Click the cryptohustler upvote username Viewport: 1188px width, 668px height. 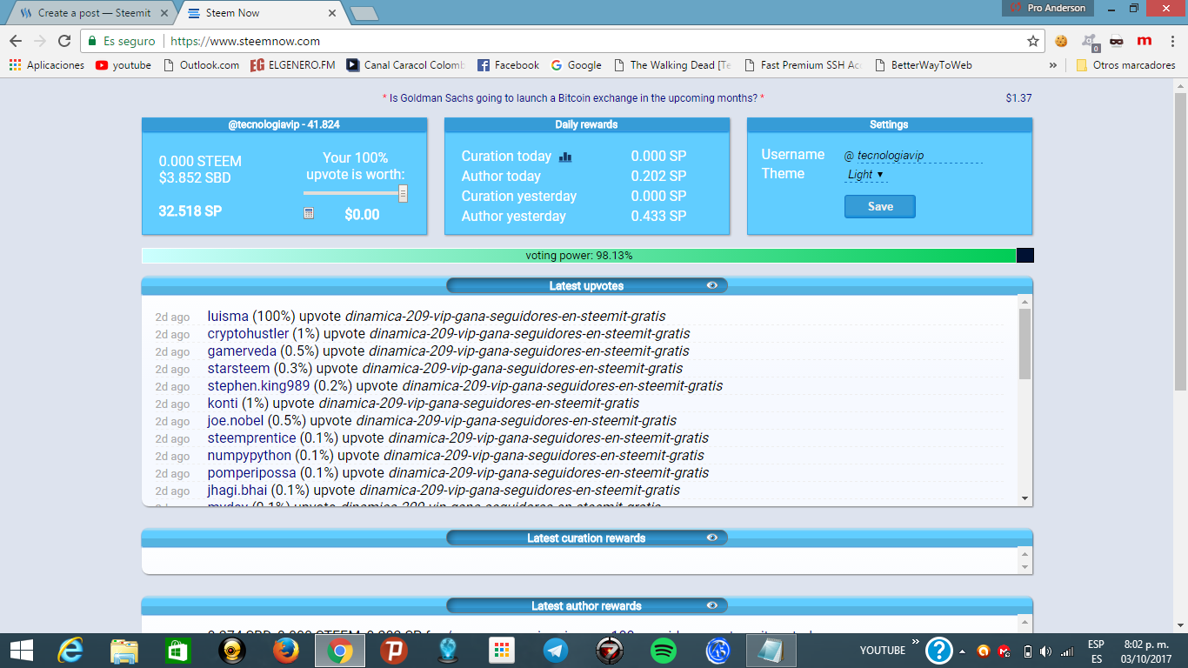point(248,334)
